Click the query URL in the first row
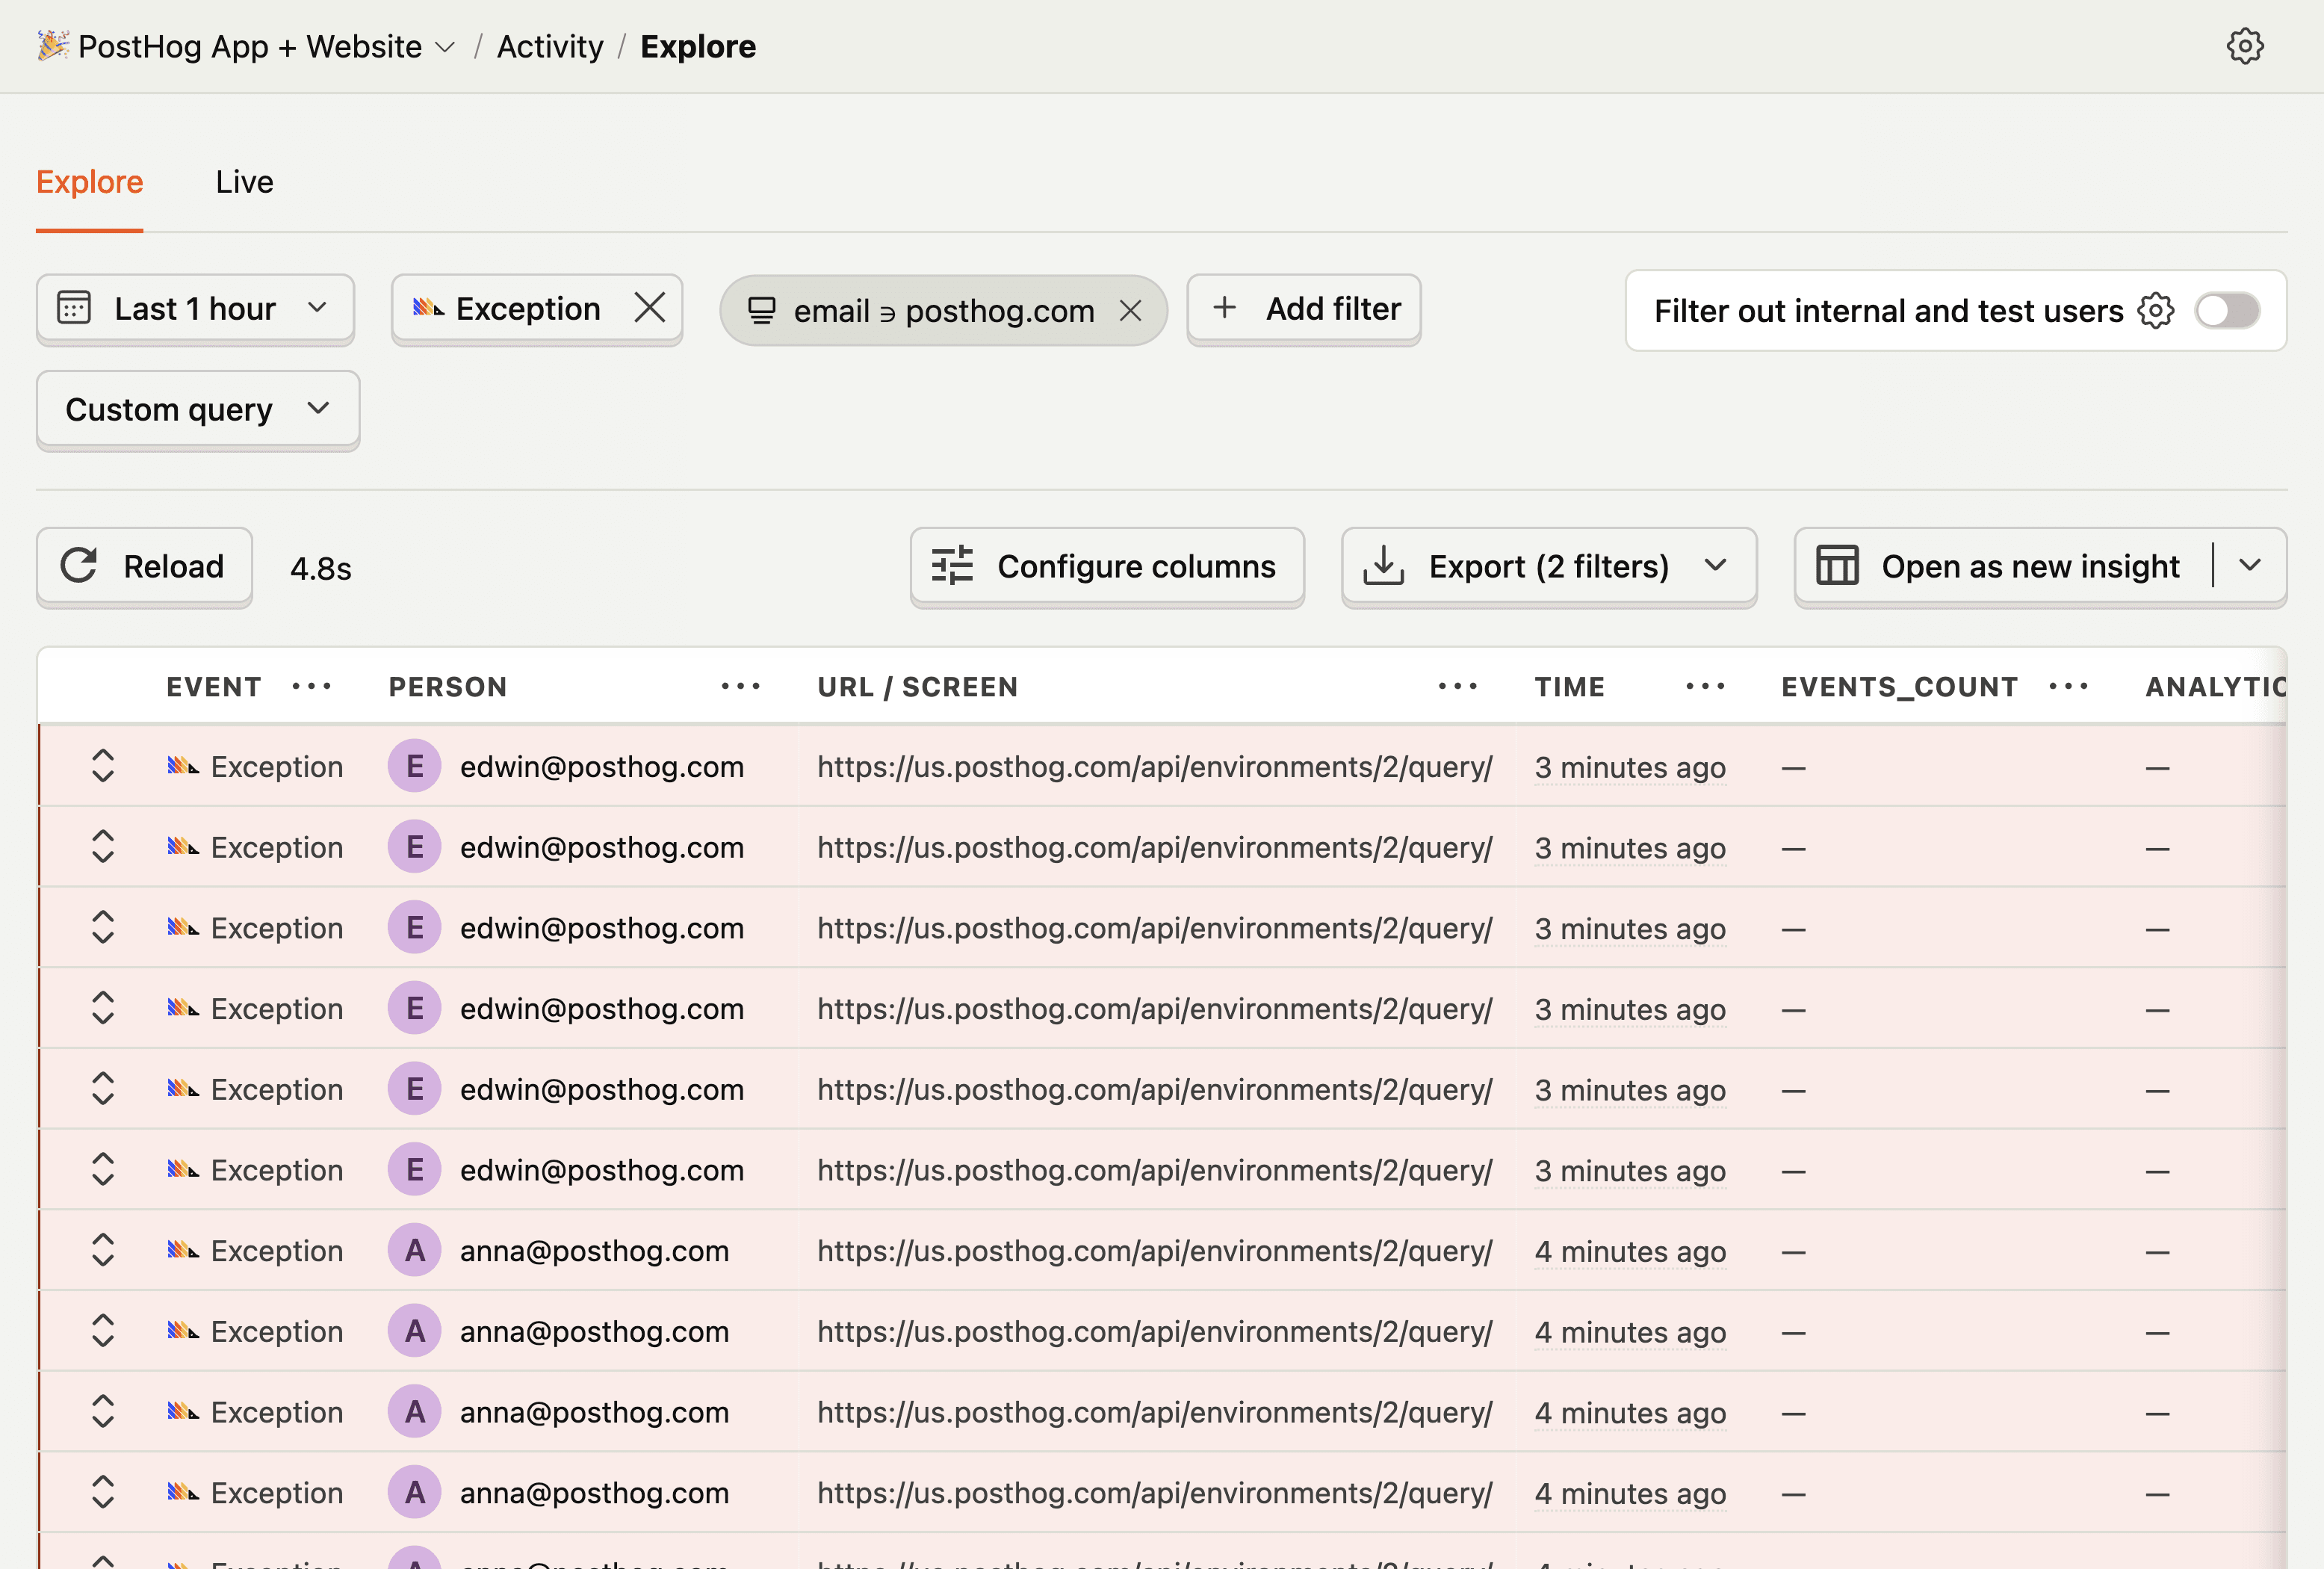This screenshot has height=1569, width=2324. (x=1154, y=767)
